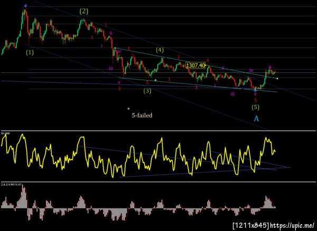Image resolution: width=317 pixels, height=231 pixels.
Task: Click the blue down arrow above the price peak
Action: pos(25,6)
